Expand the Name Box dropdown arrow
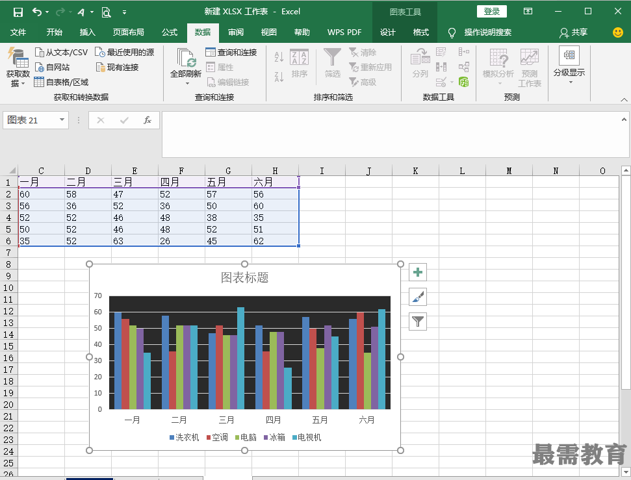The image size is (631, 480). [62, 120]
